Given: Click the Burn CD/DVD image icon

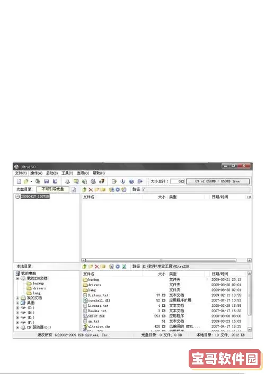Looking at the screenshot, I should pos(102,181).
